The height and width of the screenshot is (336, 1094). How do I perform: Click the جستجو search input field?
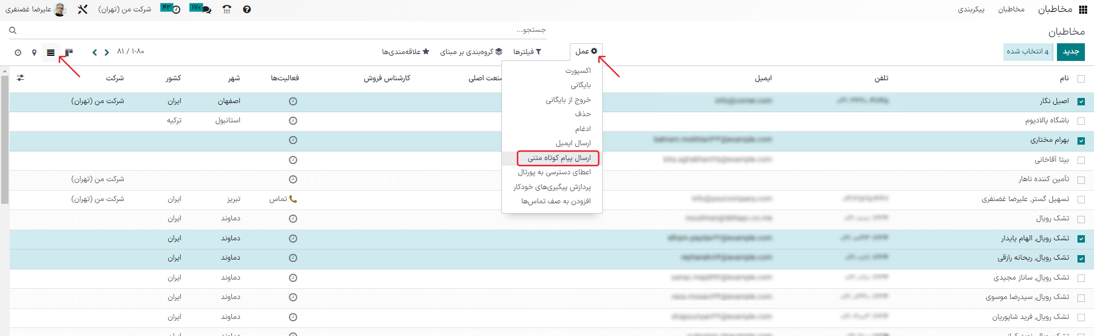285,30
